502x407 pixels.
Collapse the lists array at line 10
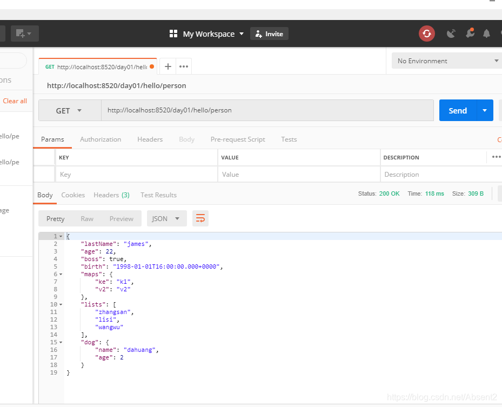(x=61, y=304)
